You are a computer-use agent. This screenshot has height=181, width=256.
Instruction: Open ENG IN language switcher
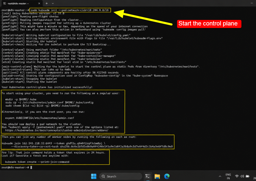click(228, 176)
